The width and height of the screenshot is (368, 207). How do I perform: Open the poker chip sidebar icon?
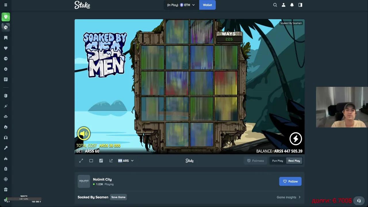pyautogui.click(x=6, y=179)
